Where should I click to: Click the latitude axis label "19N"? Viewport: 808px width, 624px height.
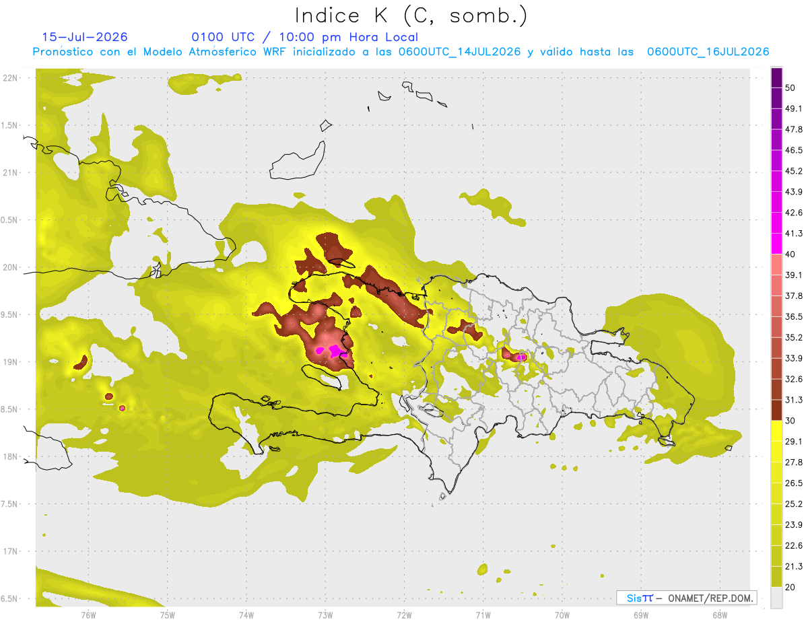point(10,362)
